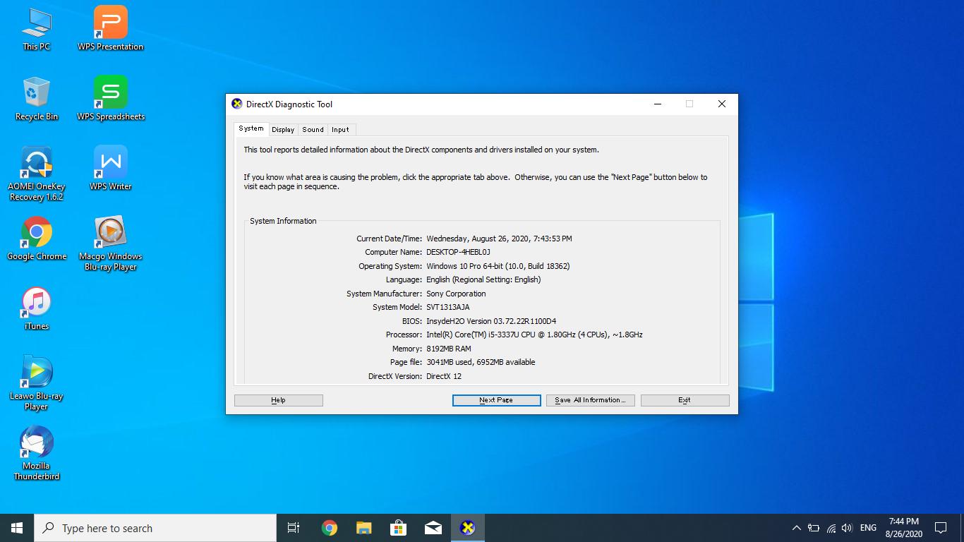Click the Windows 10 Pro 64-bit value
The width and height of the screenshot is (964, 542).
pyautogui.click(x=498, y=266)
